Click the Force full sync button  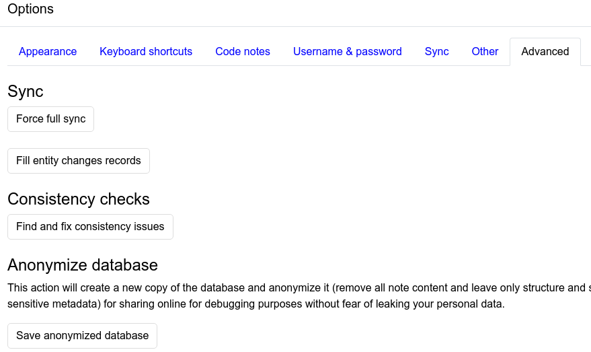[x=51, y=119]
